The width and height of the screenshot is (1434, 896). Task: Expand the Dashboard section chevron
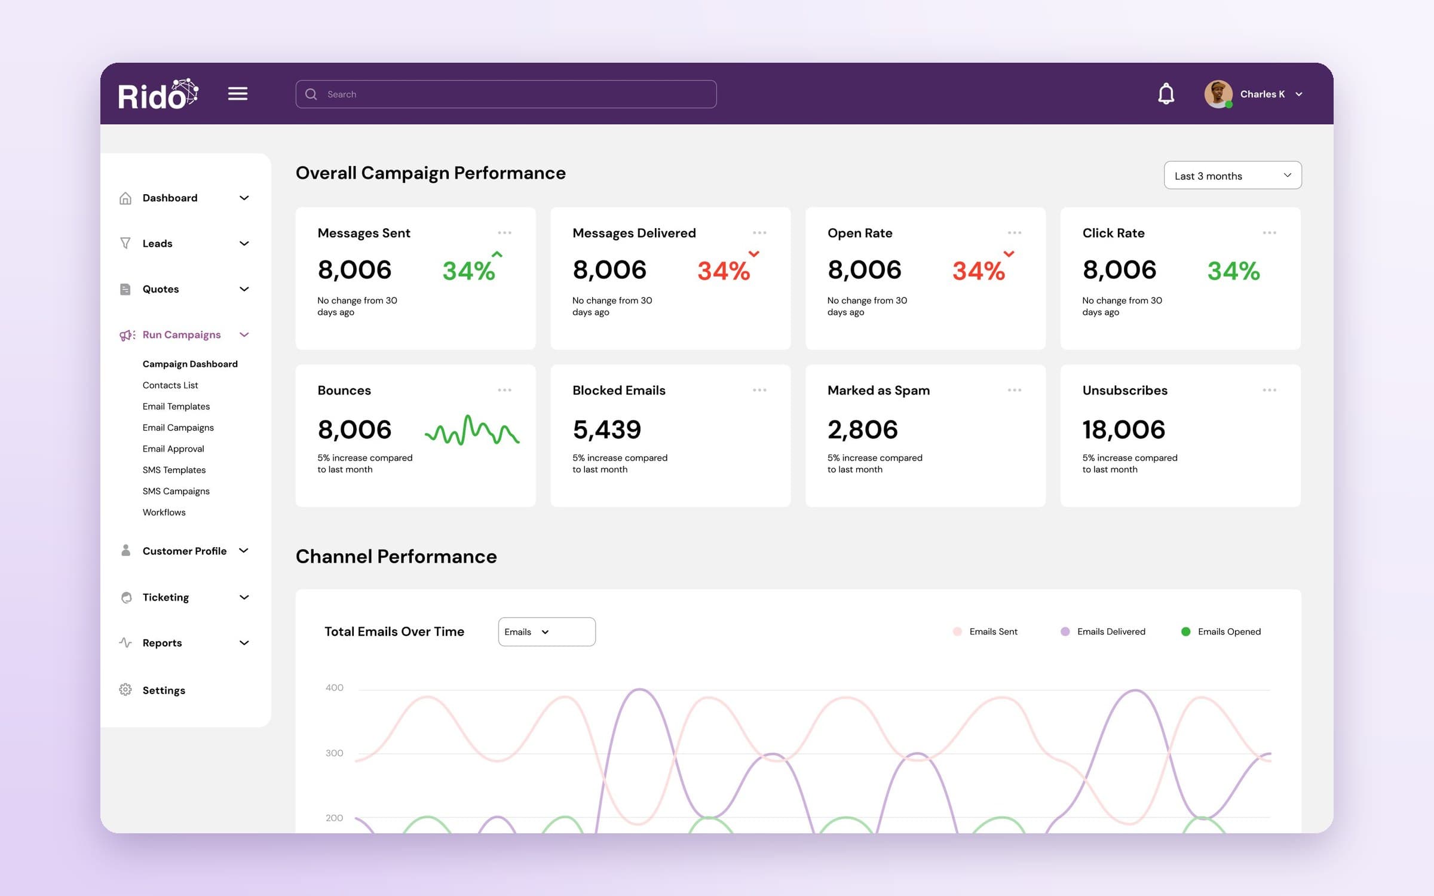244,198
